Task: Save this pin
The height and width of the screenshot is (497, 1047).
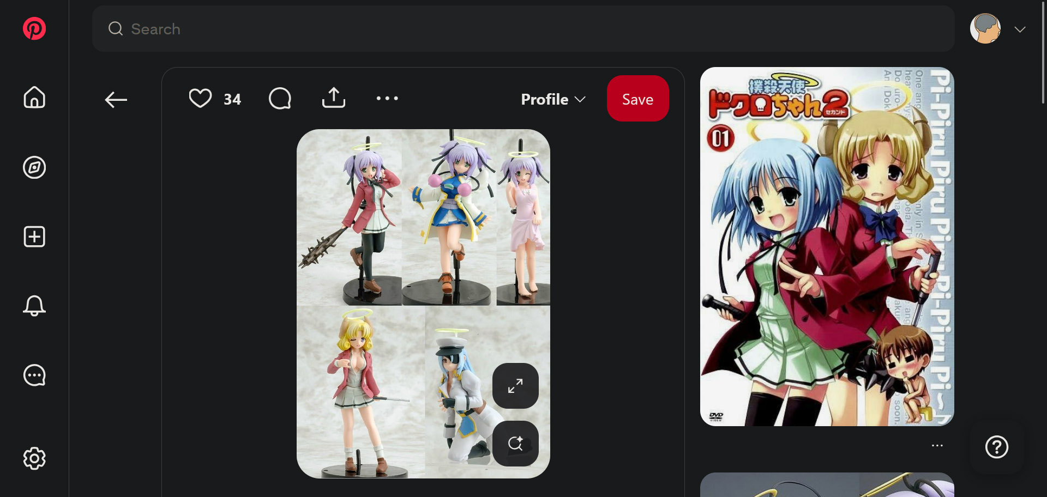Action: click(x=638, y=99)
